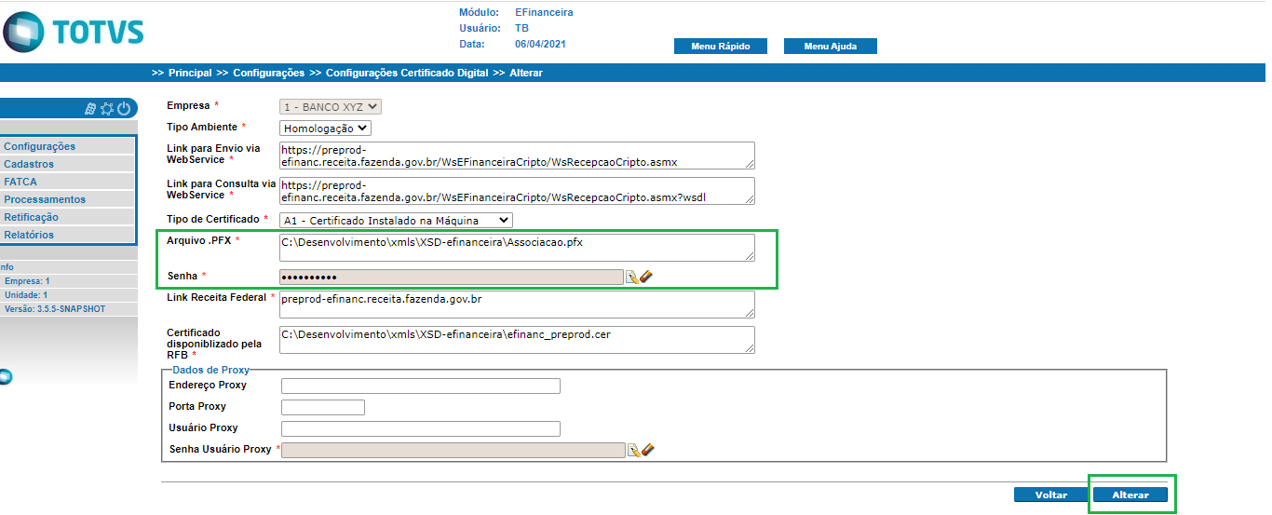Click the Certificado disponibilizado pela RFB field

pos(518,340)
